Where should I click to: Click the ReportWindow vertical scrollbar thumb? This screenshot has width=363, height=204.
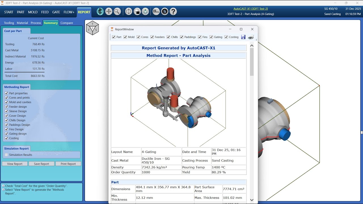pyautogui.click(x=252, y=62)
